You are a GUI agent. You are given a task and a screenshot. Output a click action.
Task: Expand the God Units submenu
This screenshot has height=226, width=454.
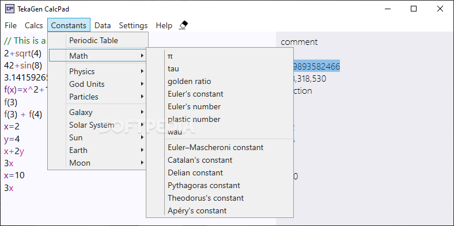(98, 84)
